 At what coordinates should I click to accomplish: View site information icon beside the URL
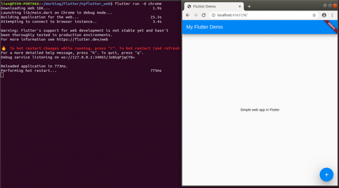[214, 15]
